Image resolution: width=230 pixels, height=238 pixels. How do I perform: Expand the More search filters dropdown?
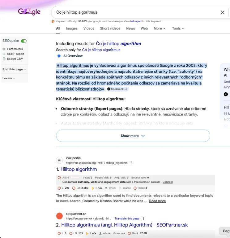(159, 29)
